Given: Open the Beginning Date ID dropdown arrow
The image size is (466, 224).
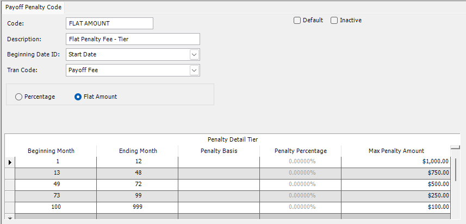Looking at the screenshot, I should (x=194, y=55).
